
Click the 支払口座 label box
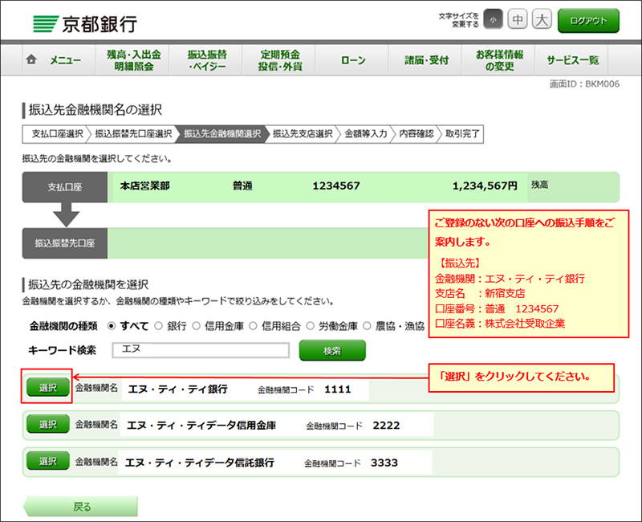pyautogui.click(x=65, y=187)
